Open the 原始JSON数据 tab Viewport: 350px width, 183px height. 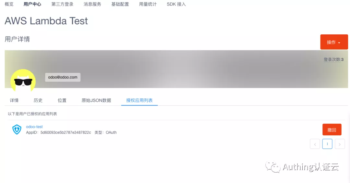96,100
